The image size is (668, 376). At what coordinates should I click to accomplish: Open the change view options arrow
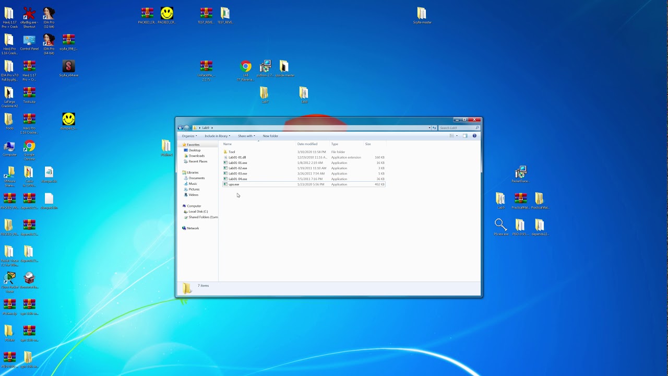point(457,136)
